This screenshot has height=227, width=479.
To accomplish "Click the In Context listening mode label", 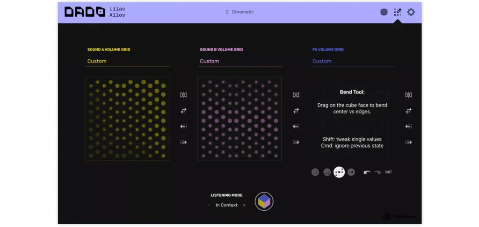I will pos(226,206).
